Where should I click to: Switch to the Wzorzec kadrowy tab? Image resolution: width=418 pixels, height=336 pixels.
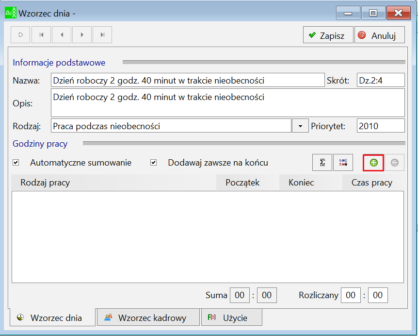tap(148, 318)
